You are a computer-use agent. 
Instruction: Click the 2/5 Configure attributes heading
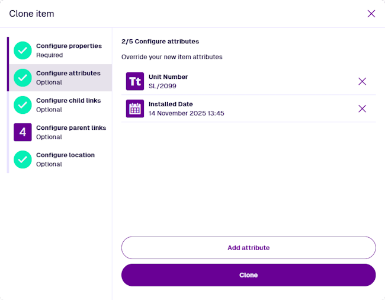[160, 42]
